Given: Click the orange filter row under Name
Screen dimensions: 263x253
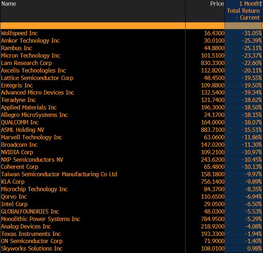Looking at the screenshot, I should click(92, 26).
